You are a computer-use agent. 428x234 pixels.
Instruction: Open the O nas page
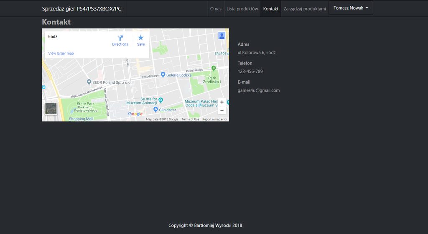pos(216,9)
